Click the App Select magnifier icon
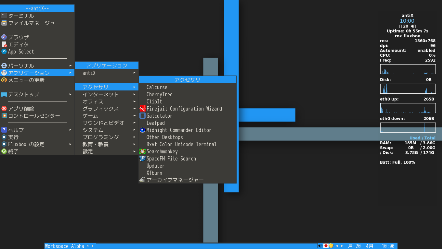This screenshot has width=442, height=249. point(4,52)
